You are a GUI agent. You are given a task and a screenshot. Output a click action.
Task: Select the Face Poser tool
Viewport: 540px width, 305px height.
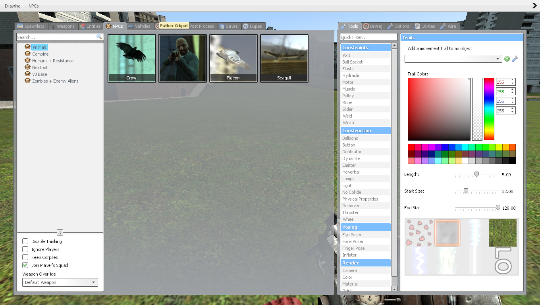(365, 241)
